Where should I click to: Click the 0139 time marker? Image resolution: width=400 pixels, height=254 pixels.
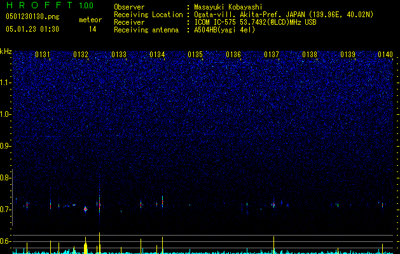coord(348,55)
